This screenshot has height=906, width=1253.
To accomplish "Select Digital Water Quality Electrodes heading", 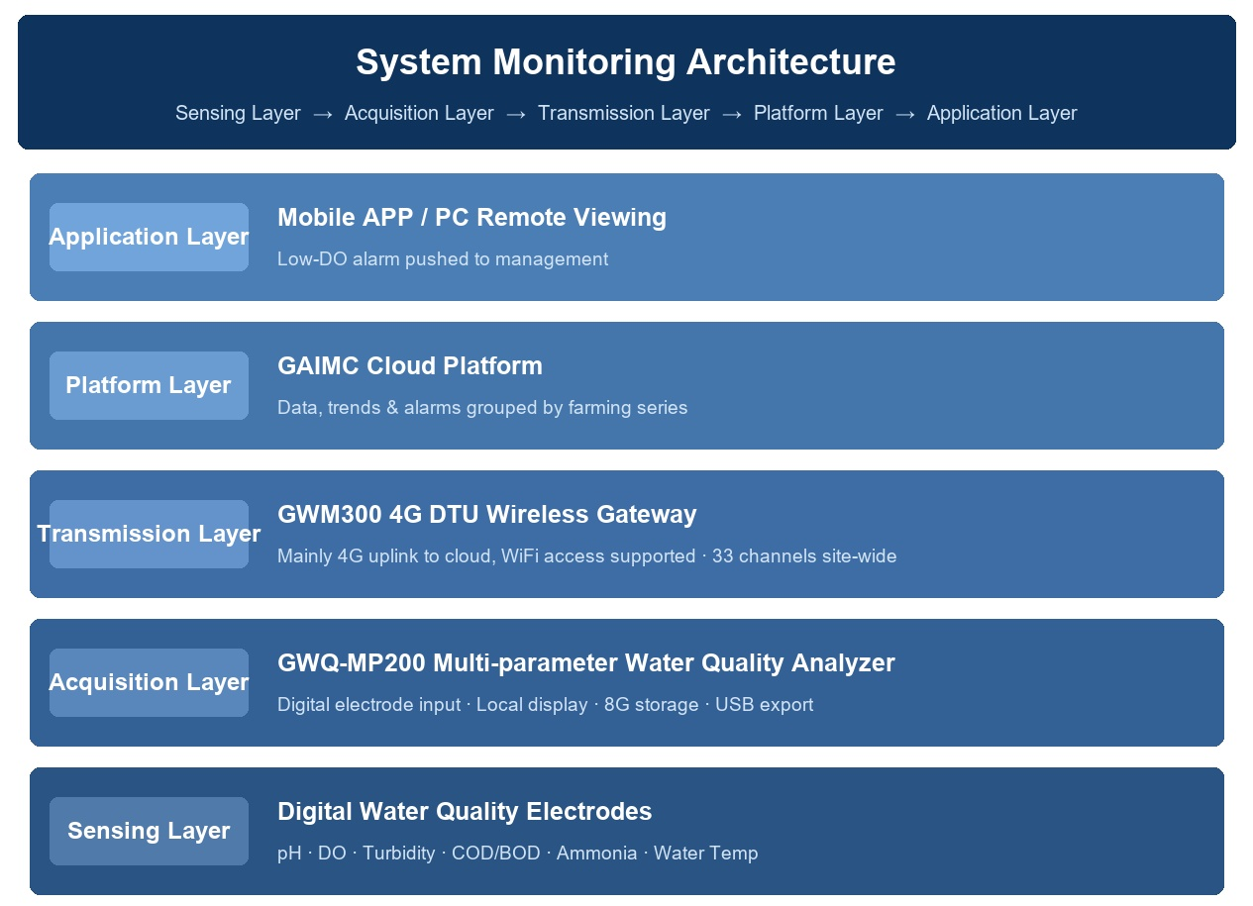I will [465, 812].
